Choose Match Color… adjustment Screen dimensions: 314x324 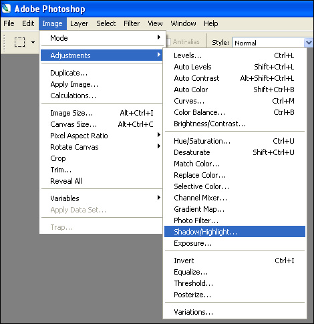(234, 164)
